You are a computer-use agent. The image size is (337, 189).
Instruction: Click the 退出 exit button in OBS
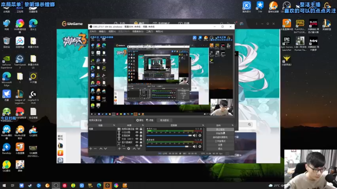tap(220, 149)
